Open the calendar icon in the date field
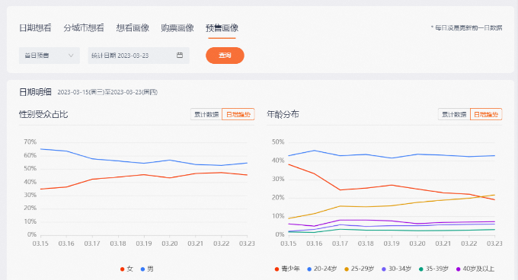The image size is (518, 280). 179,55
